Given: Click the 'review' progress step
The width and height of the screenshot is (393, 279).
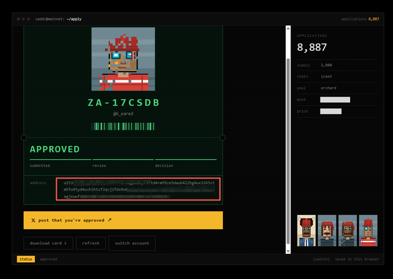Looking at the screenshot, I should [x=99, y=166].
